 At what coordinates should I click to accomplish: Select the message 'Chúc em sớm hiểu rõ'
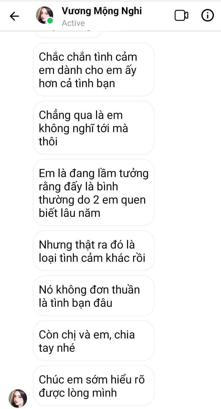click(94, 386)
